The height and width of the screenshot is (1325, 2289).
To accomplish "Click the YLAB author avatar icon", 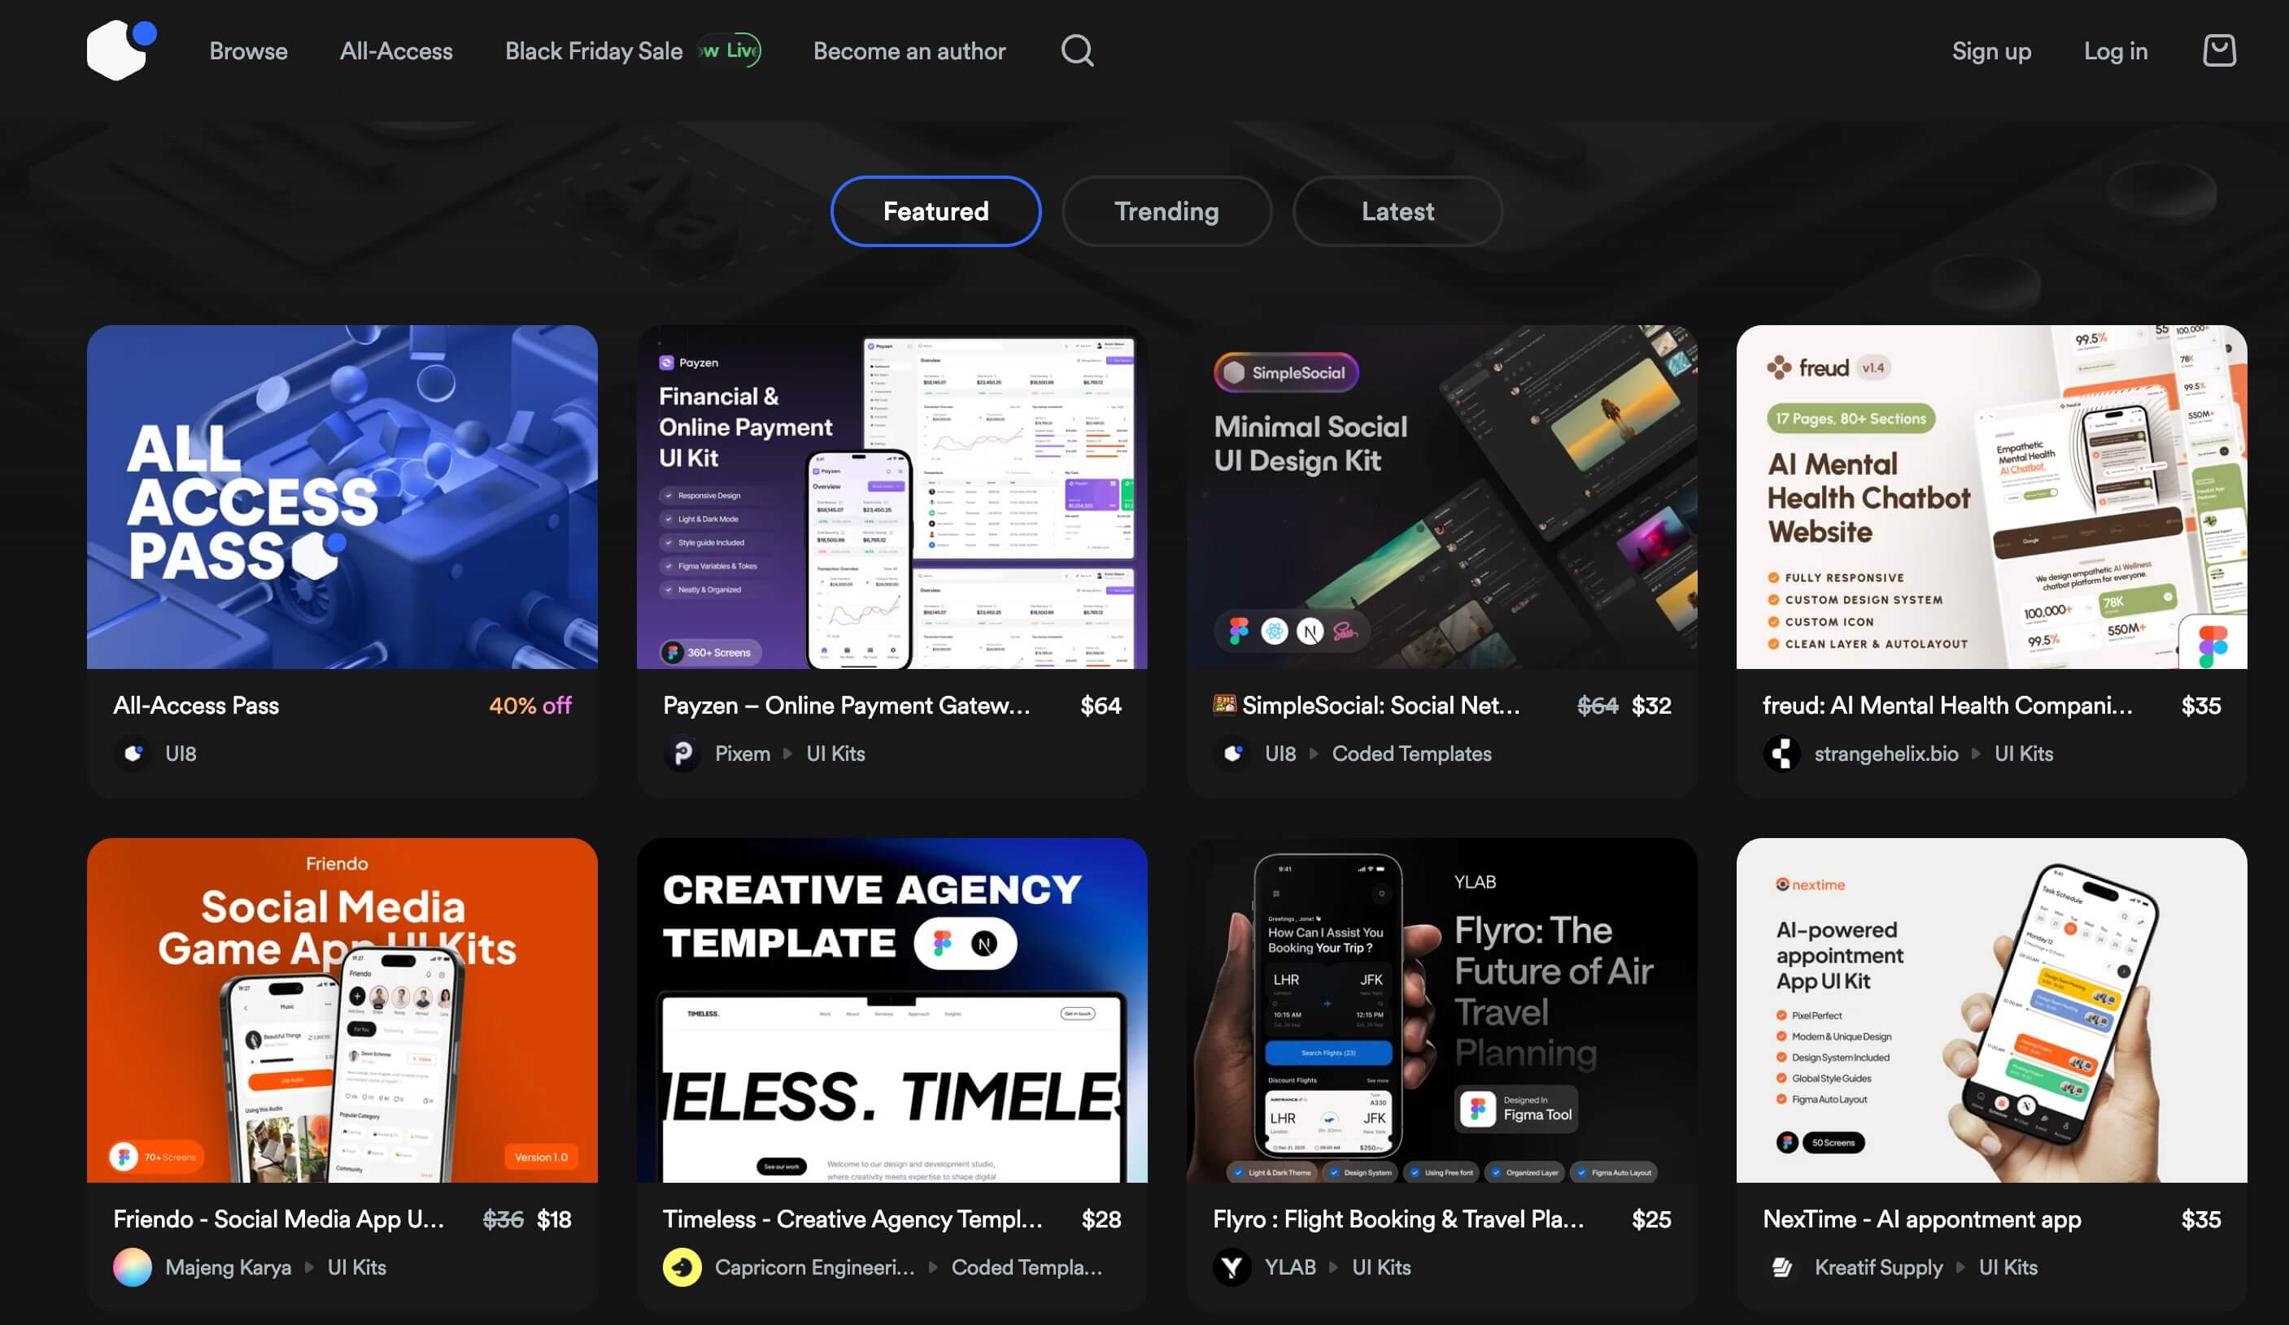I will click(1232, 1267).
